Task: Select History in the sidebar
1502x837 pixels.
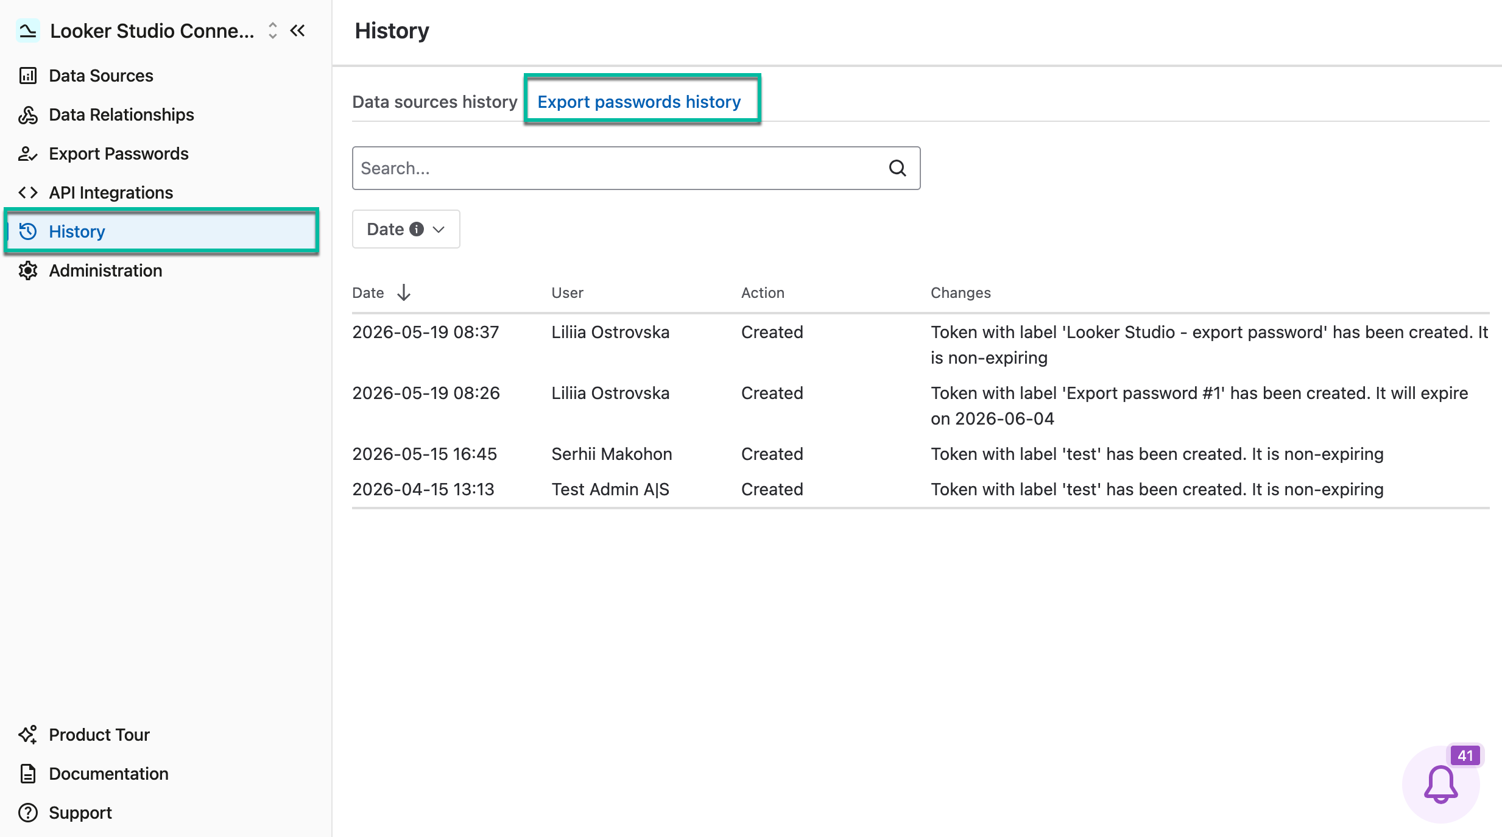Action: (161, 231)
